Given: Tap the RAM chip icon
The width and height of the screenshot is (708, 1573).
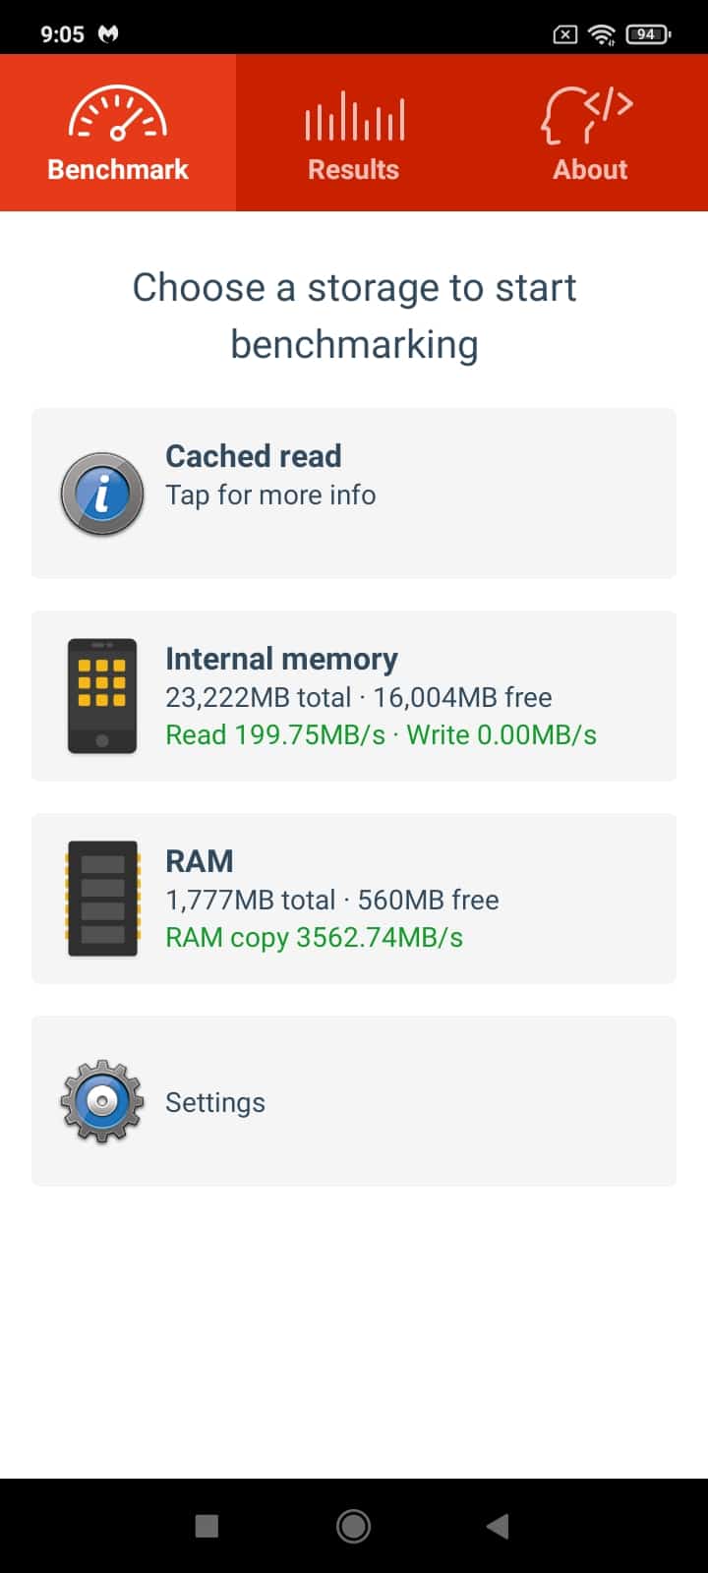Looking at the screenshot, I should [x=102, y=899].
